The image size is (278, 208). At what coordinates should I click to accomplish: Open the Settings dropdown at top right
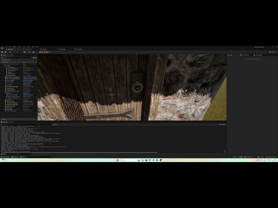coord(273,52)
